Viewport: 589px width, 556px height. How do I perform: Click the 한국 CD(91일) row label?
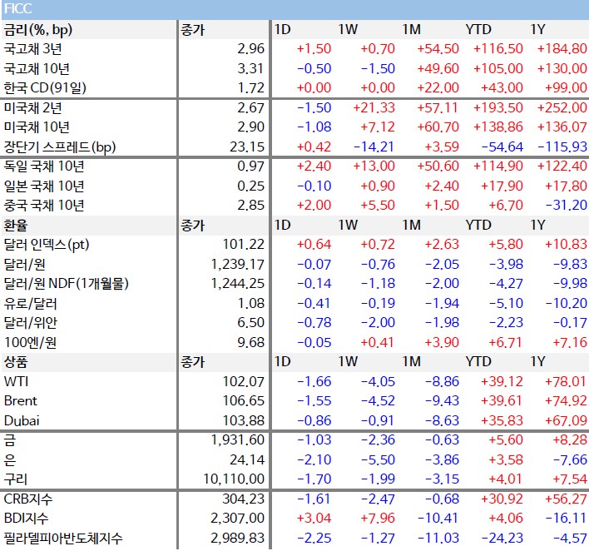pos(45,88)
